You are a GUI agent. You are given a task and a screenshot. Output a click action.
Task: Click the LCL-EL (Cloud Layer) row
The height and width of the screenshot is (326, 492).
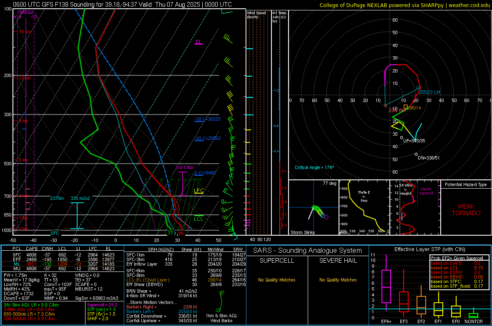pos(184,280)
